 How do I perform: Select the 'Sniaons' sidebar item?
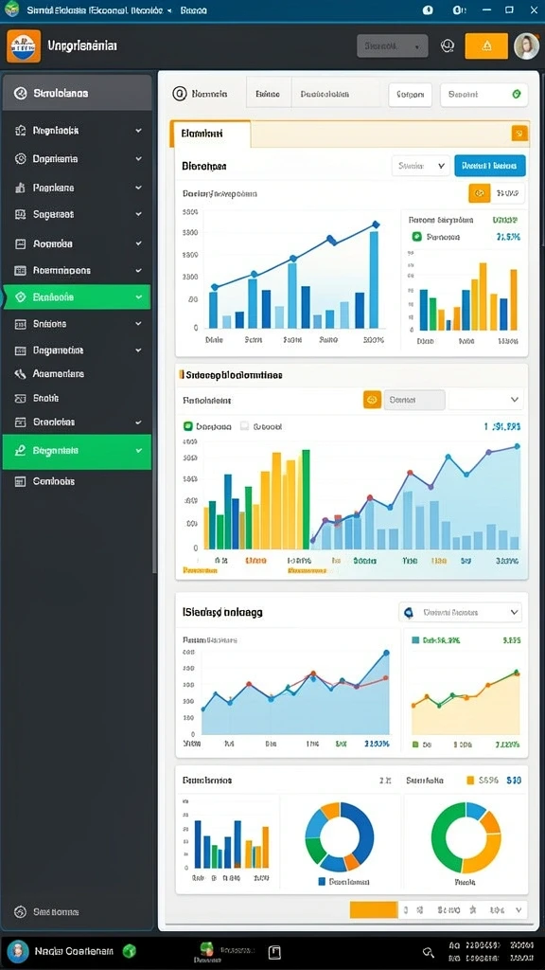[77, 324]
